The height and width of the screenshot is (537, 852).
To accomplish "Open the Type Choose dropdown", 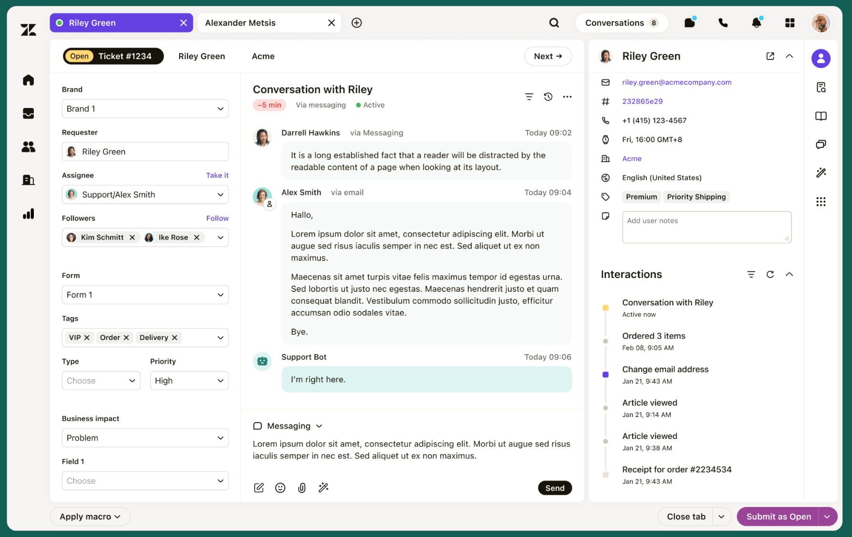I will [101, 381].
